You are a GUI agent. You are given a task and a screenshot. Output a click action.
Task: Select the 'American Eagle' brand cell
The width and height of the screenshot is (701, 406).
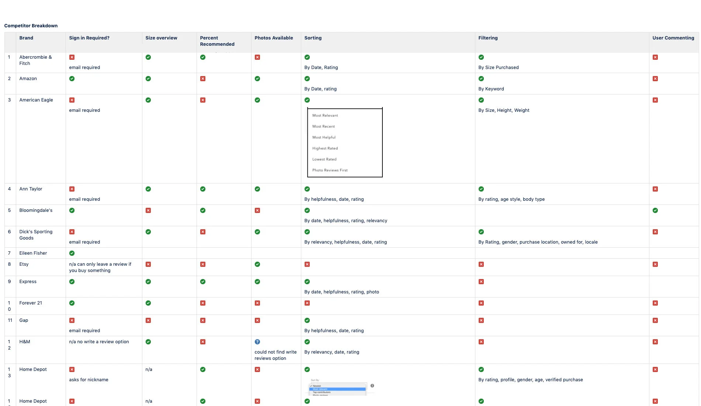tap(36, 100)
